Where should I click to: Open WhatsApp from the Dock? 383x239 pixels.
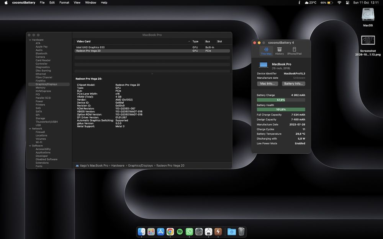coord(189,231)
